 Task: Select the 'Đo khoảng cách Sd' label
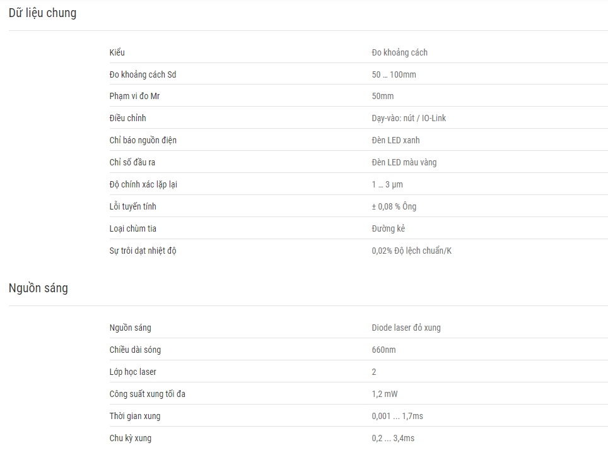point(143,74)
